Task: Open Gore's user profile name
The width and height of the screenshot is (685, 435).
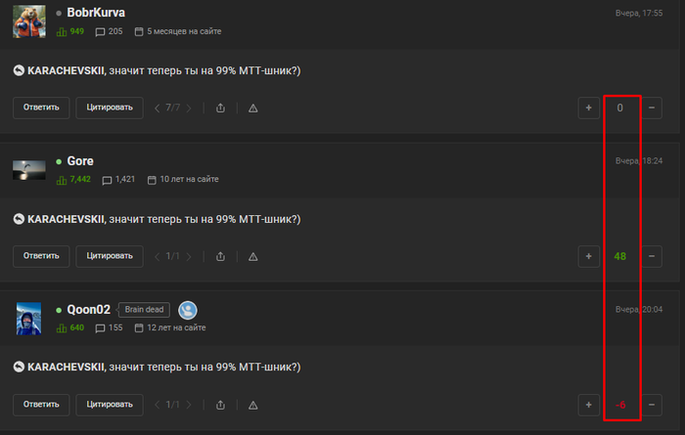Action: (80, 161)
